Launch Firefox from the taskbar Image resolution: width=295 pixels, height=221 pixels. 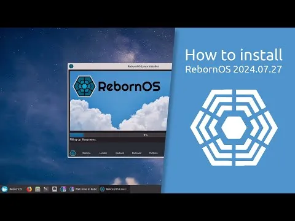coord(29,189)
